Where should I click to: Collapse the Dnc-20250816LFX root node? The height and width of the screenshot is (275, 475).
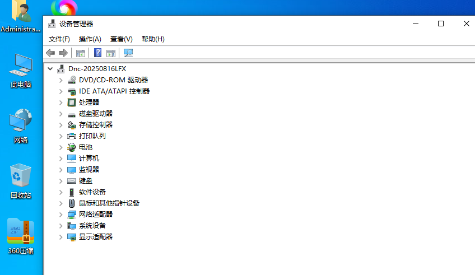(x=50, y=69)
